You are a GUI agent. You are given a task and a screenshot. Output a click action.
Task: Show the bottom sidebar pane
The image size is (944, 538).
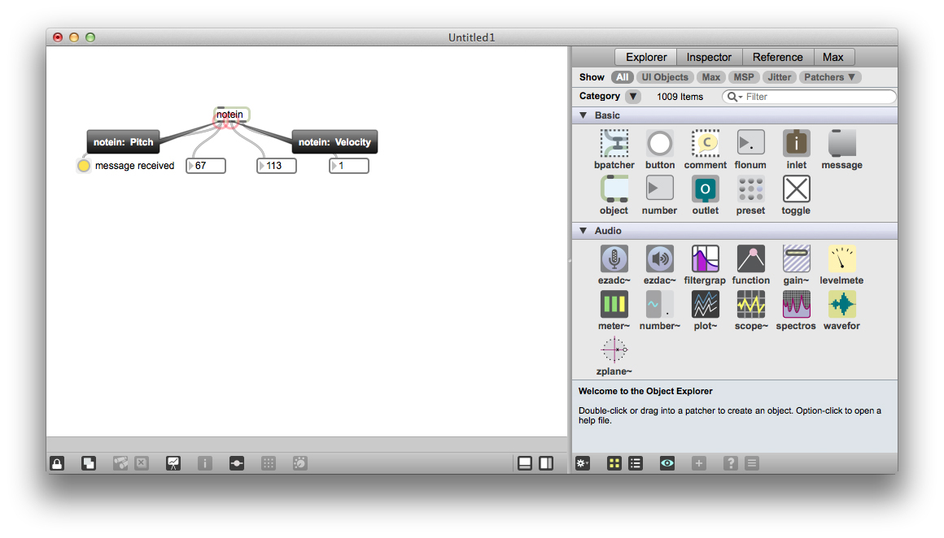pyautogui.click(x=524, y=463)
